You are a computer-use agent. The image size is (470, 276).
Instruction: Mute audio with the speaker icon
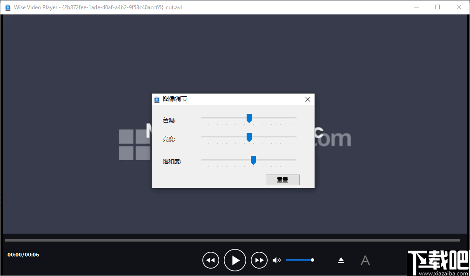[x=277, y=260]
